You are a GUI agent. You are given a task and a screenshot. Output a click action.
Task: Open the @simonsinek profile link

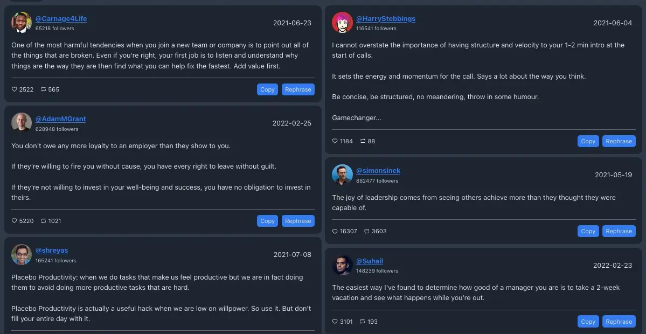point(378,171)
